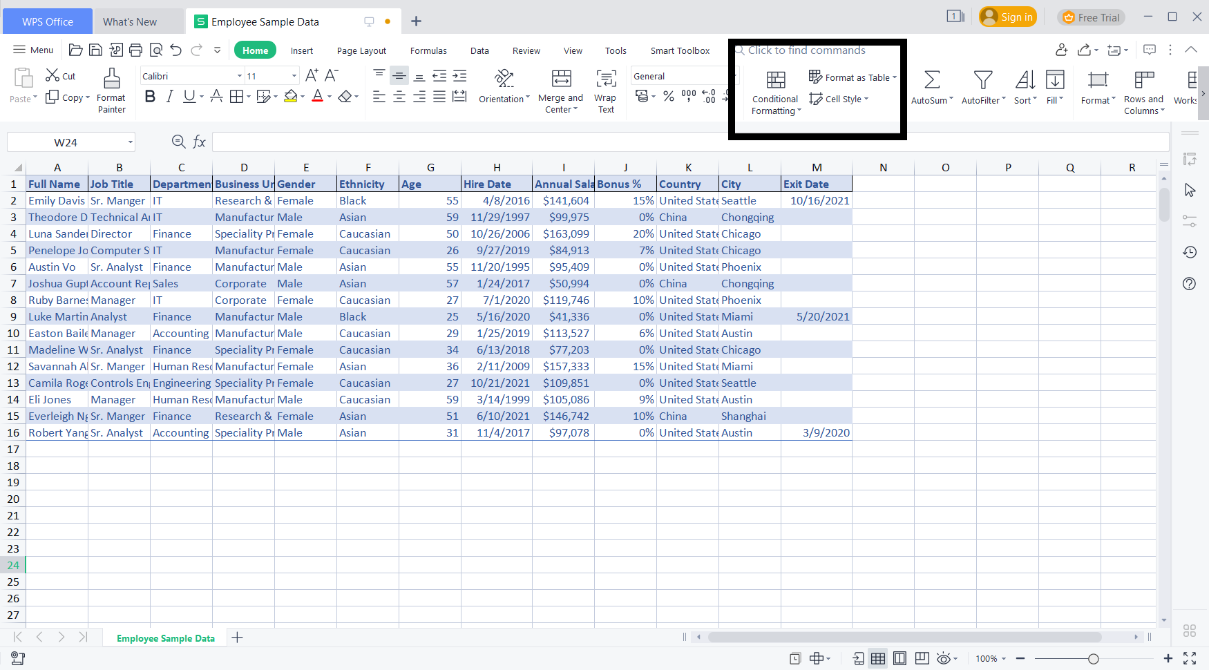Select the Format Painter tool

pos(111,90)
